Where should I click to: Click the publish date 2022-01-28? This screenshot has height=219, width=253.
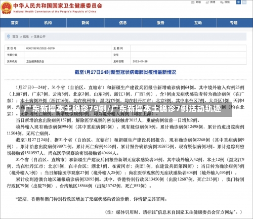[x=140, y=61]
